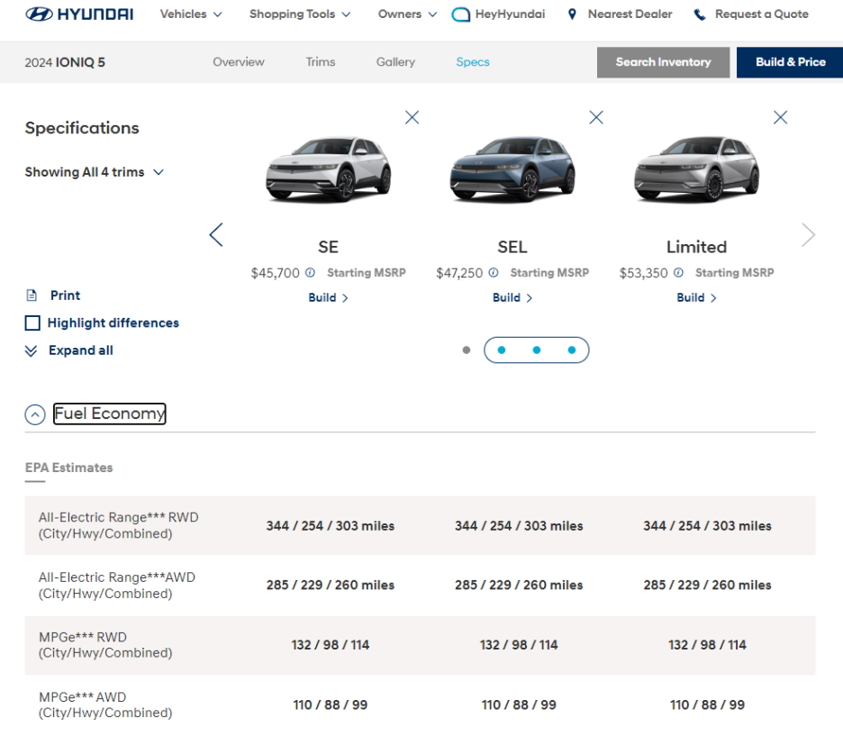Viewport: 843px width, 736px height.
Task: Collapse Fuel Economy with the circle chevron
Action: click(x=35, y=414)
